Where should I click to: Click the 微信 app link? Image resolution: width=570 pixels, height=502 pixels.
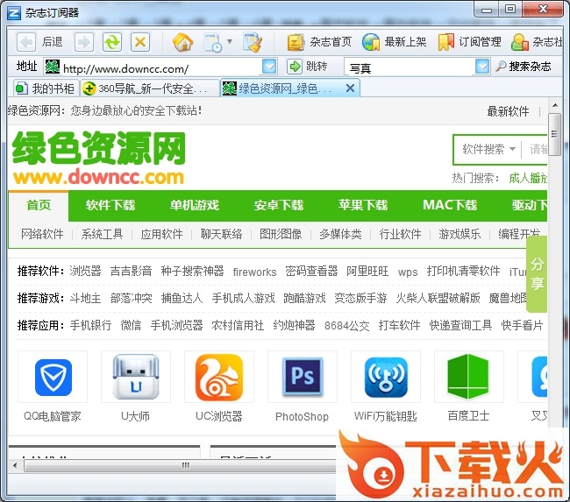tap(131, 325)
